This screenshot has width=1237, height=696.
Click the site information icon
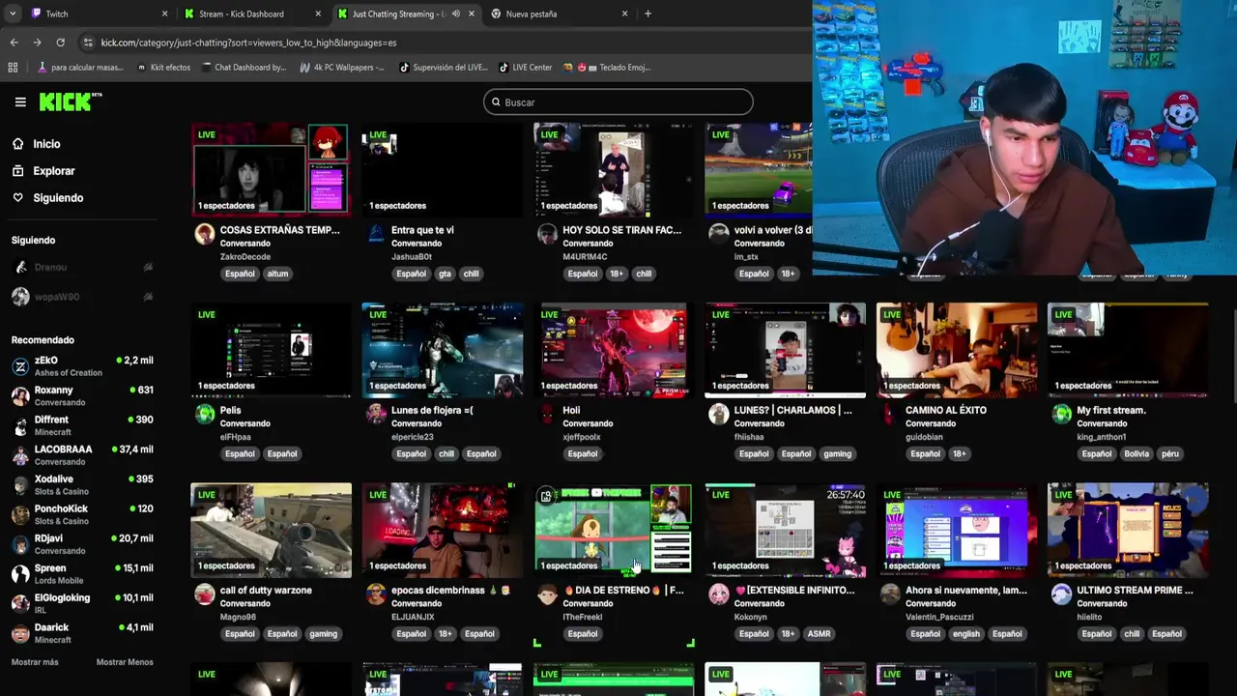[x=88, y=43]
